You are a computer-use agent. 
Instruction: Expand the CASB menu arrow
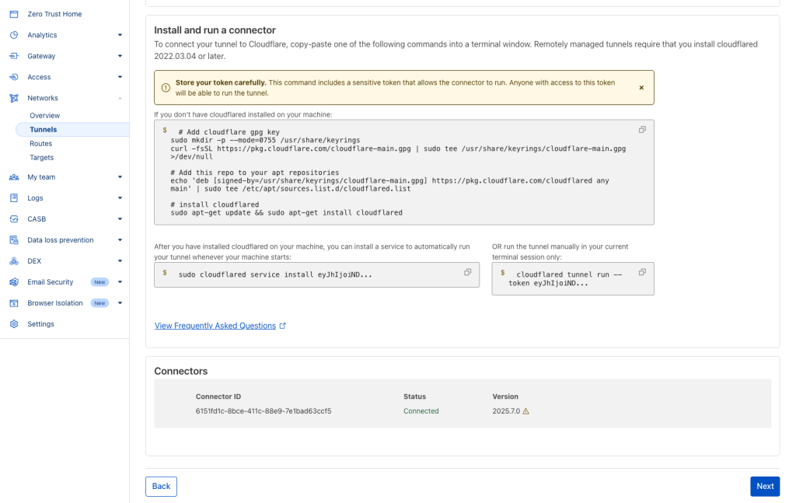(120, 218)
